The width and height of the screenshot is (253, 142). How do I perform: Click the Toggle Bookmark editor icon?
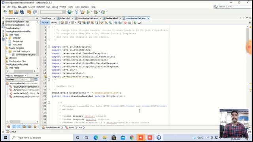(110, 23)
